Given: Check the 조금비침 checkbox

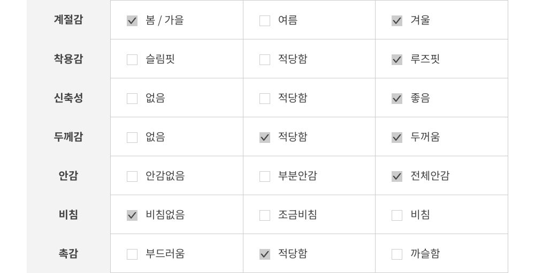Looking at the screenshot, I should (x=265, y=215).
